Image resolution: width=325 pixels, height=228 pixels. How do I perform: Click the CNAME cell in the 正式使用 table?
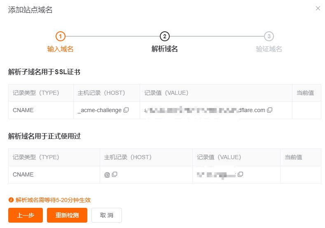coord(23,174)
